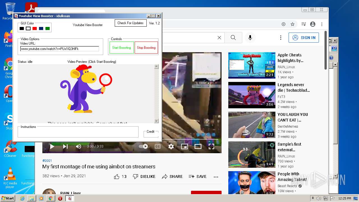Skip to next video in player
359x202 pixels.
pyautogui.click(x=65, y=146)
